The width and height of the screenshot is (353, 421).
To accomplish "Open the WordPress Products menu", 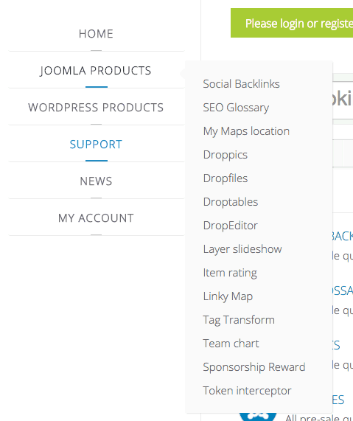I will coord(96,108).
